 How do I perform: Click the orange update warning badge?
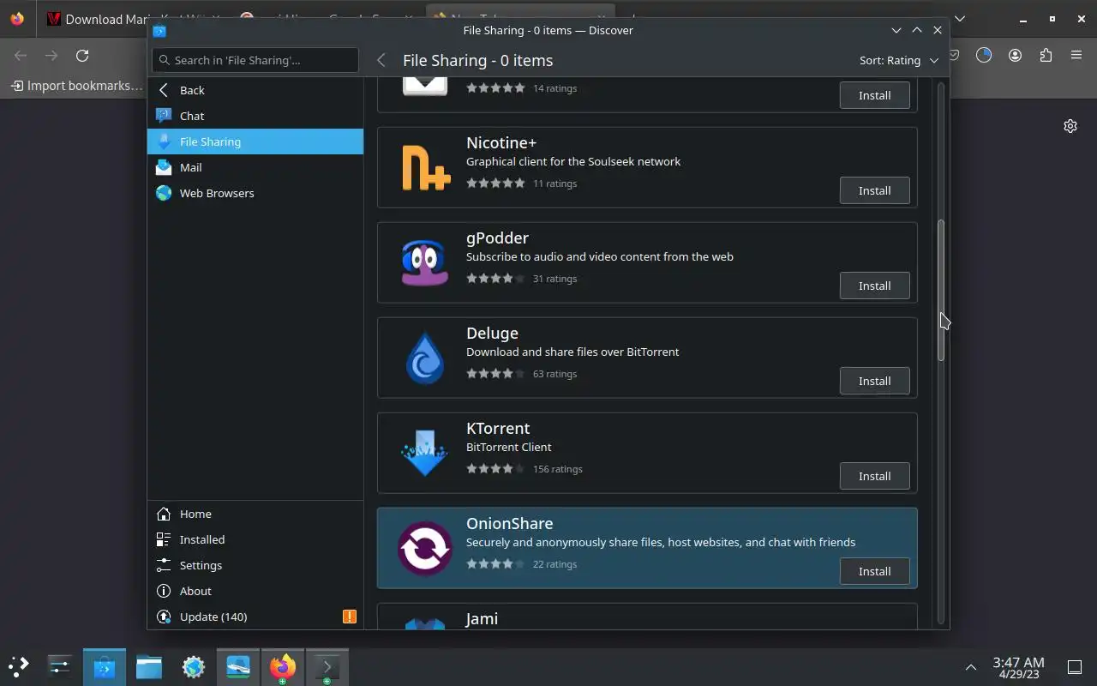click(x=349, y=617)
